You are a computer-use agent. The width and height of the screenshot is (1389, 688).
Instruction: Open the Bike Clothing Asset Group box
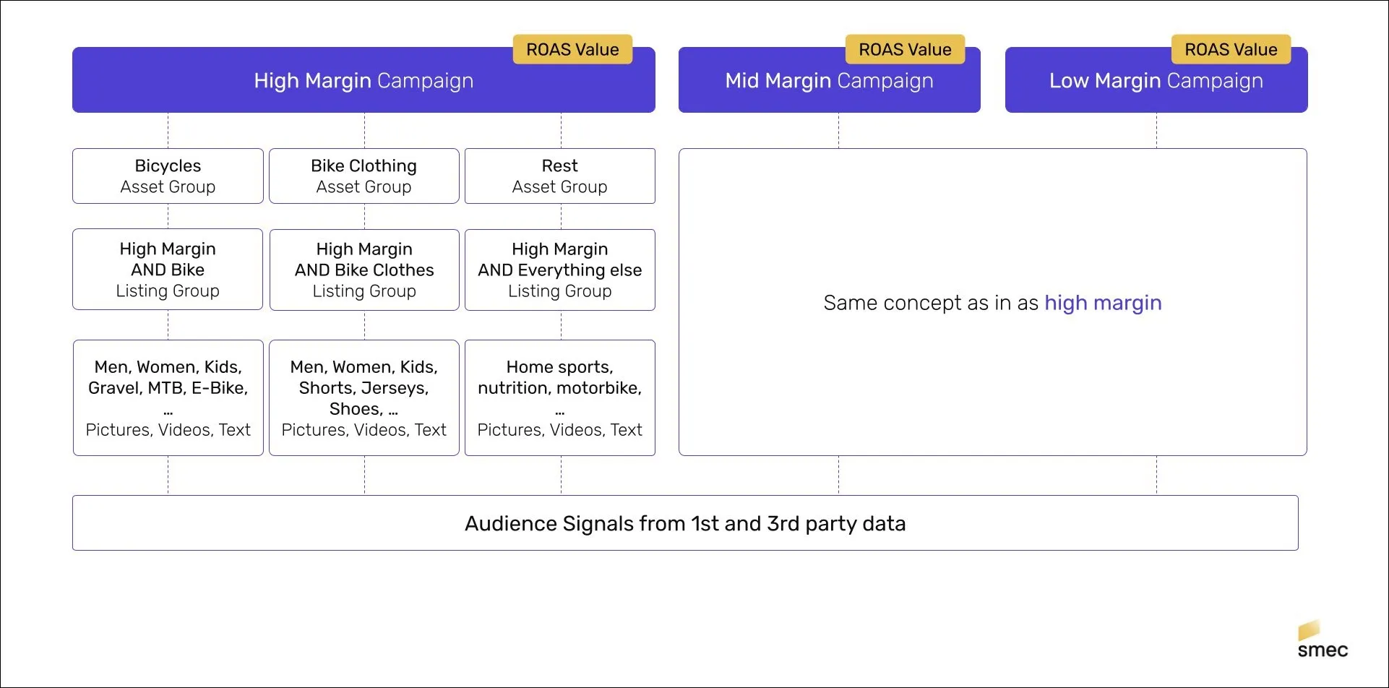[x=364, y=176]
